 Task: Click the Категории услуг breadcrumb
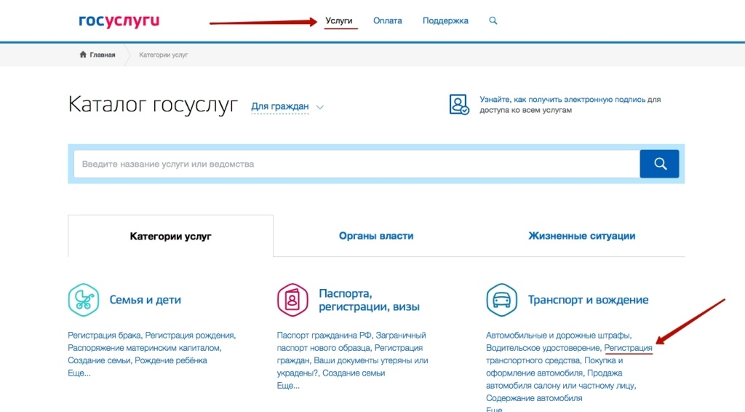coord(164,55)
